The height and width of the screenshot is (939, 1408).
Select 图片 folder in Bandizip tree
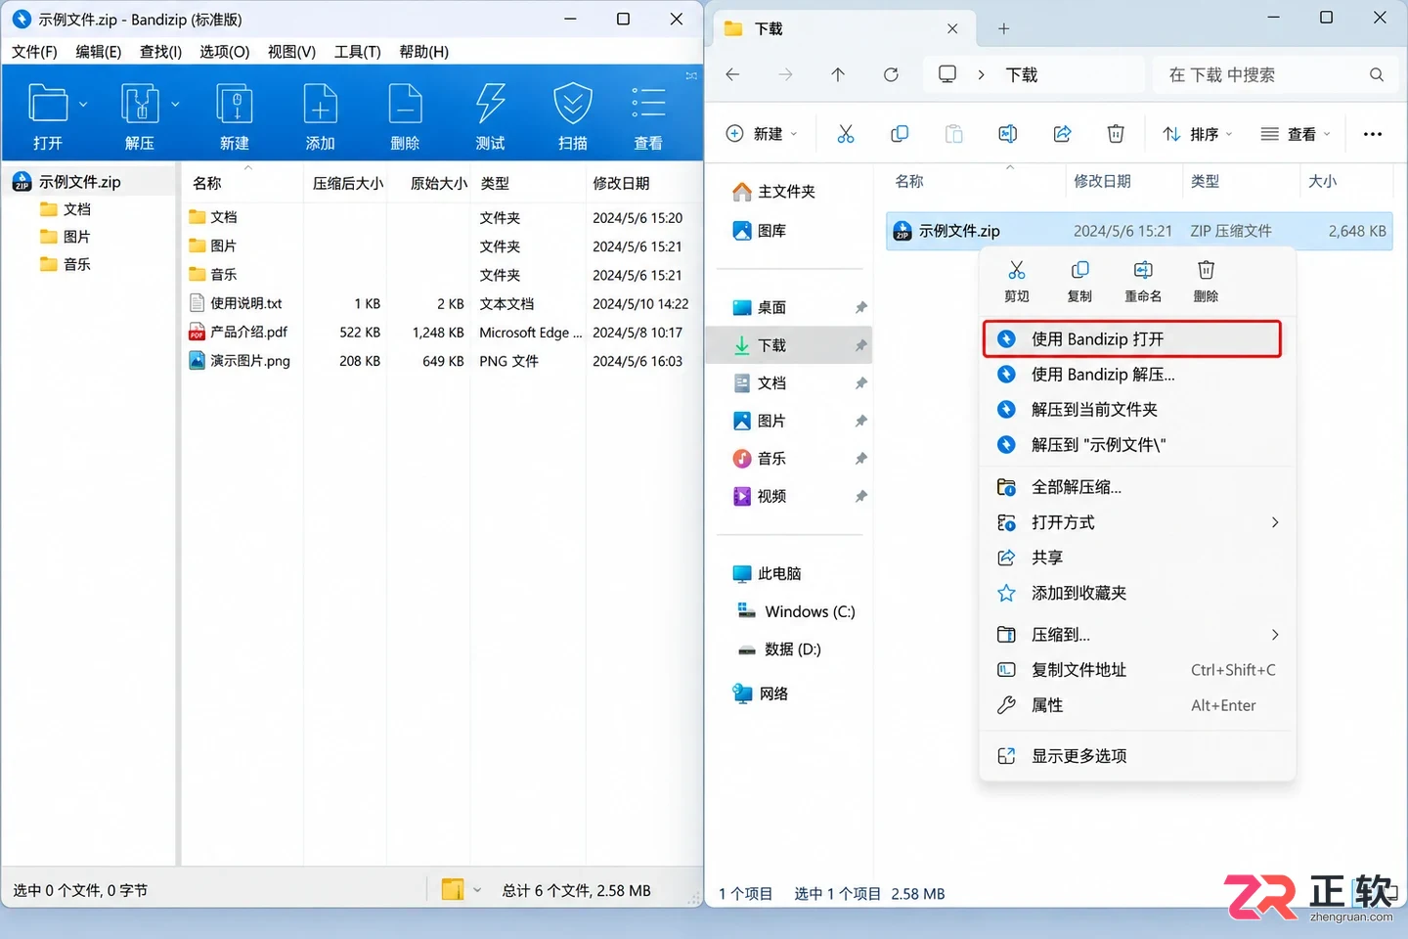pos(76,237)
